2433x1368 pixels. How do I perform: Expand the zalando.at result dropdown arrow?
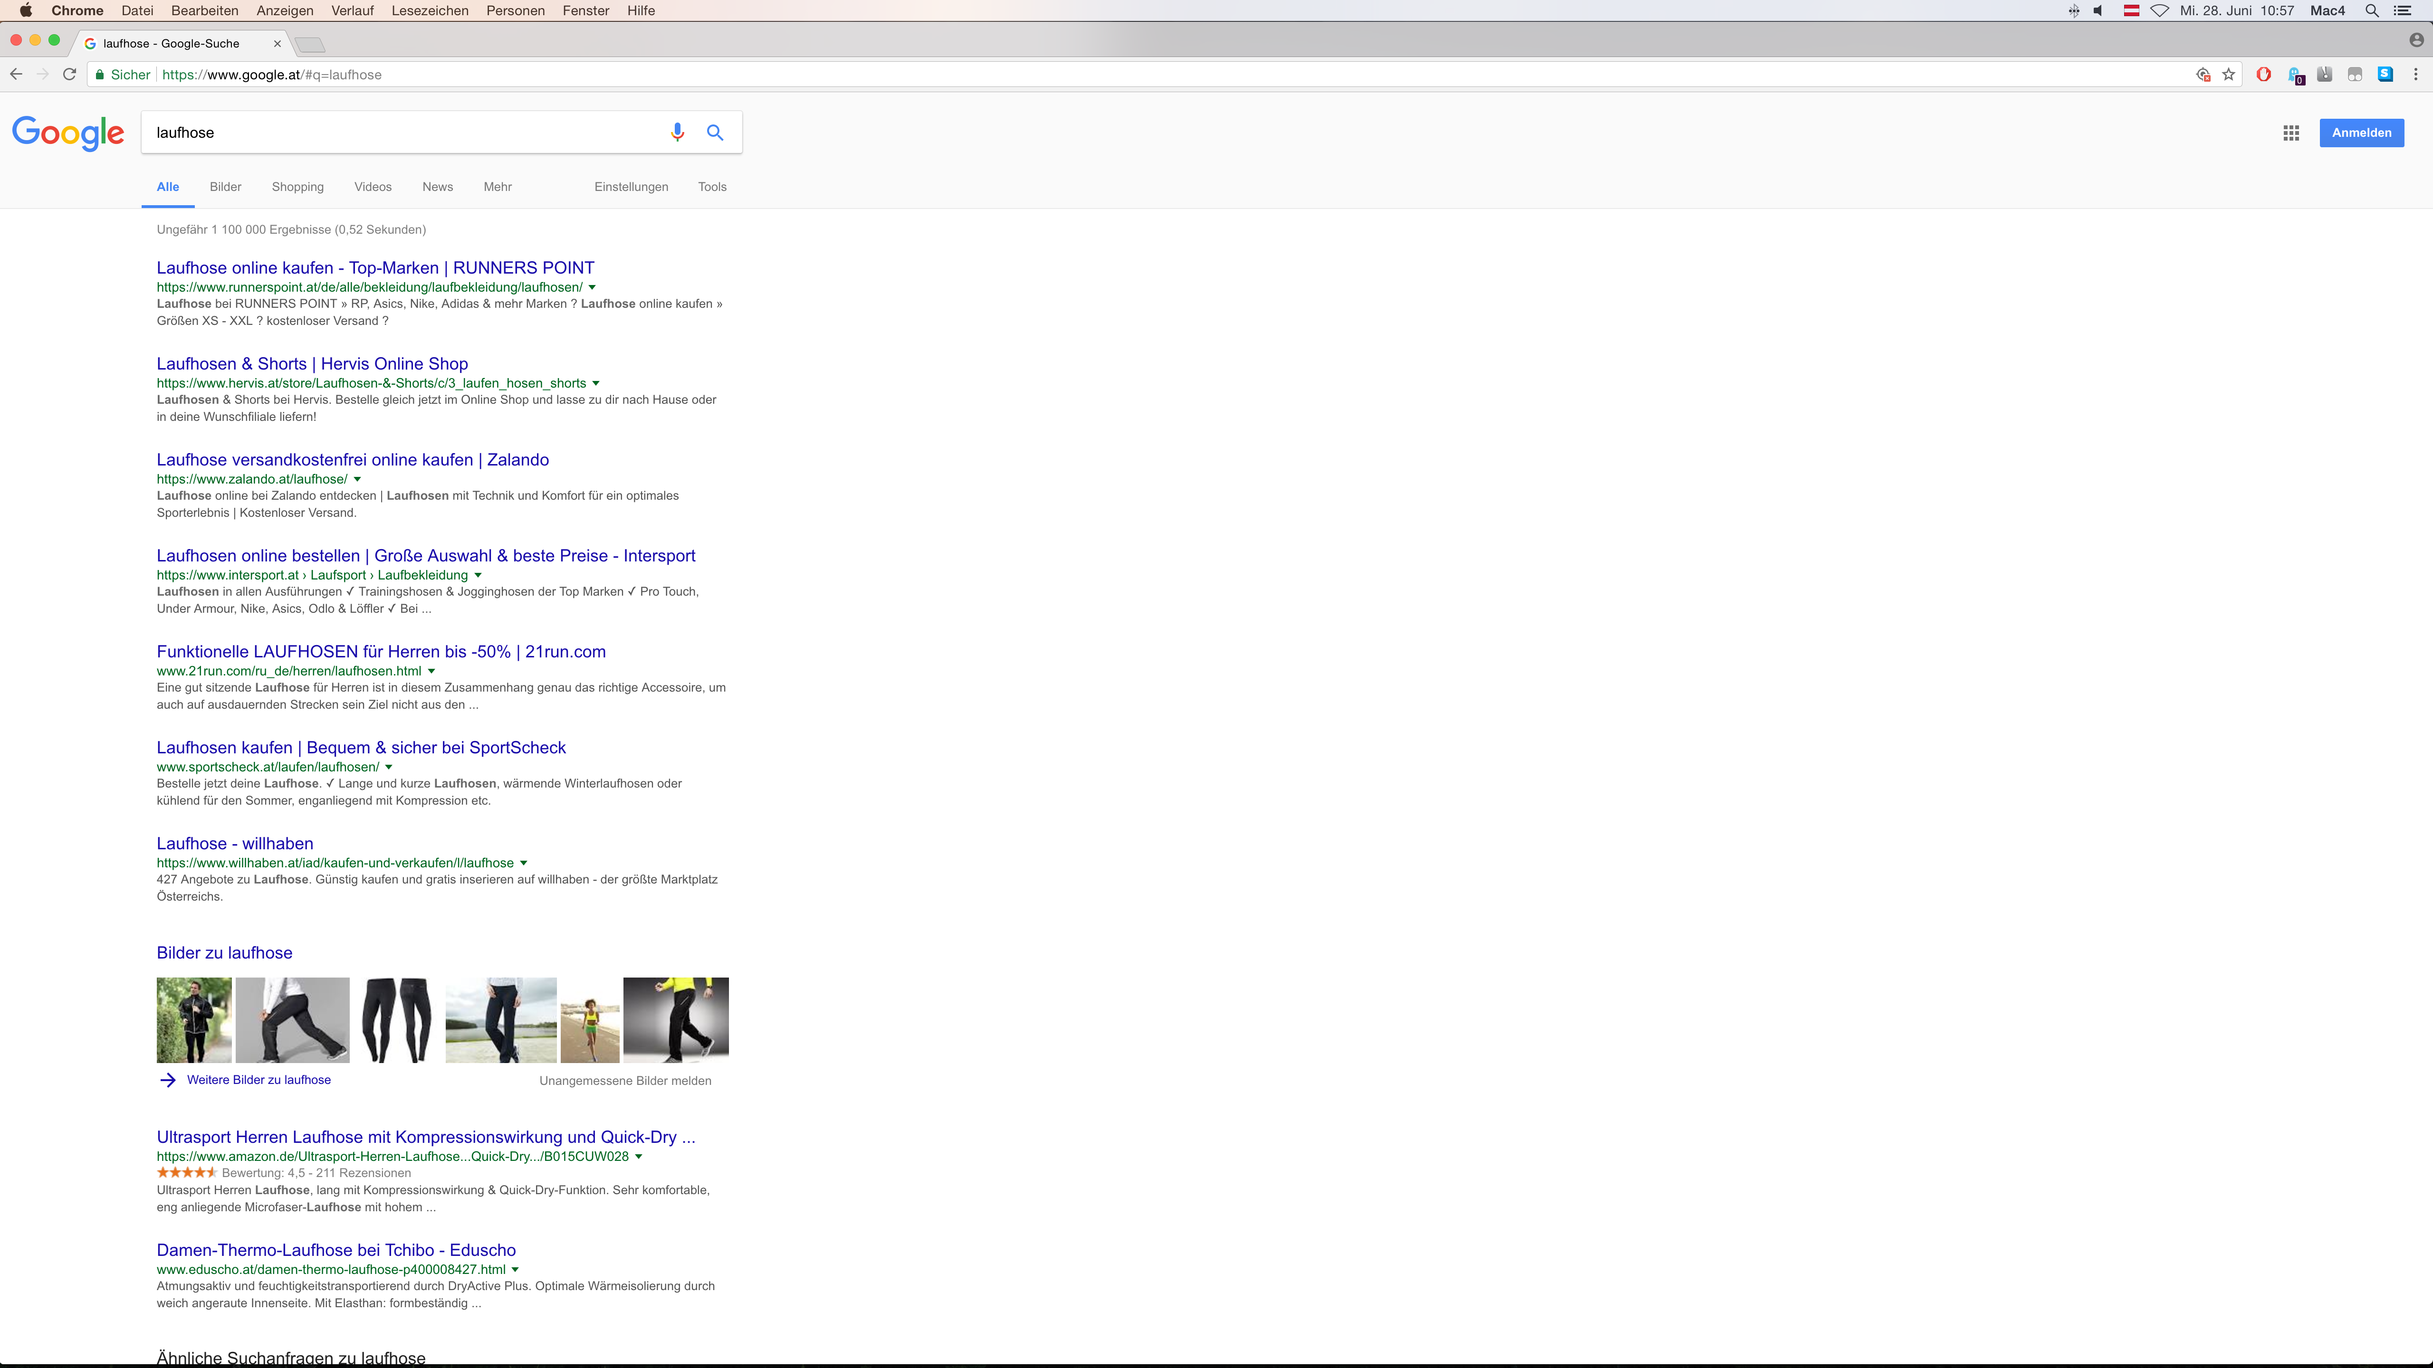357,480
